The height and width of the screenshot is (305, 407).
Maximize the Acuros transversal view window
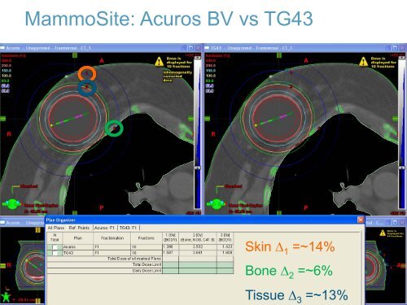190,48
